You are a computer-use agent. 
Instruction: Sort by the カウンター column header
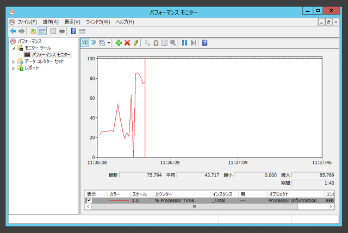(x=181, y=194)
